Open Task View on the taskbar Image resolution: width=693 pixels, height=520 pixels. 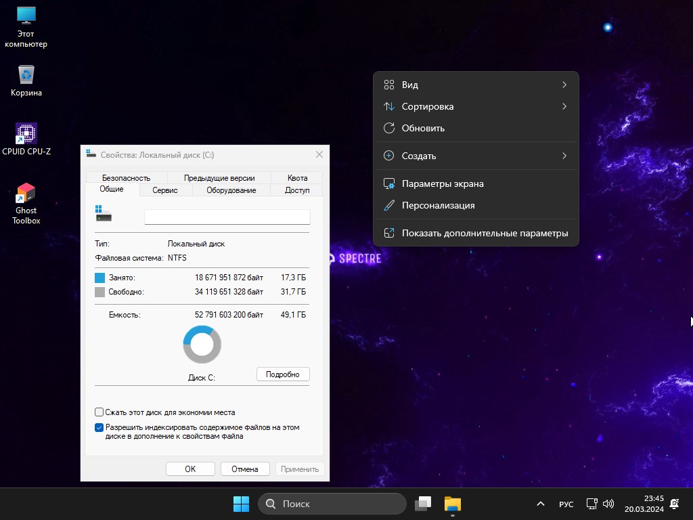pos(423,504)
